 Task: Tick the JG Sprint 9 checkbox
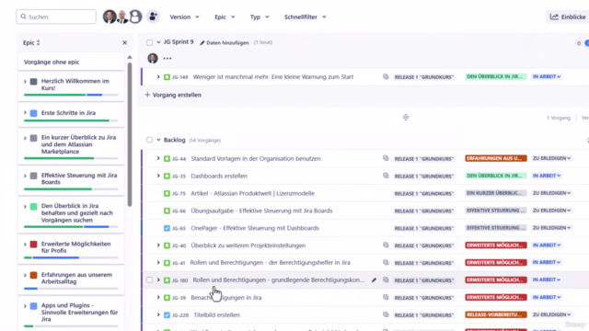(x=149, y=42)
